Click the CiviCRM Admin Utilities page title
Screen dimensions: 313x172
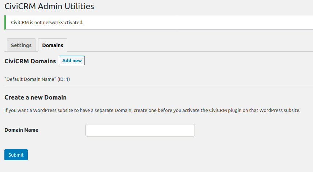point(49,6)
